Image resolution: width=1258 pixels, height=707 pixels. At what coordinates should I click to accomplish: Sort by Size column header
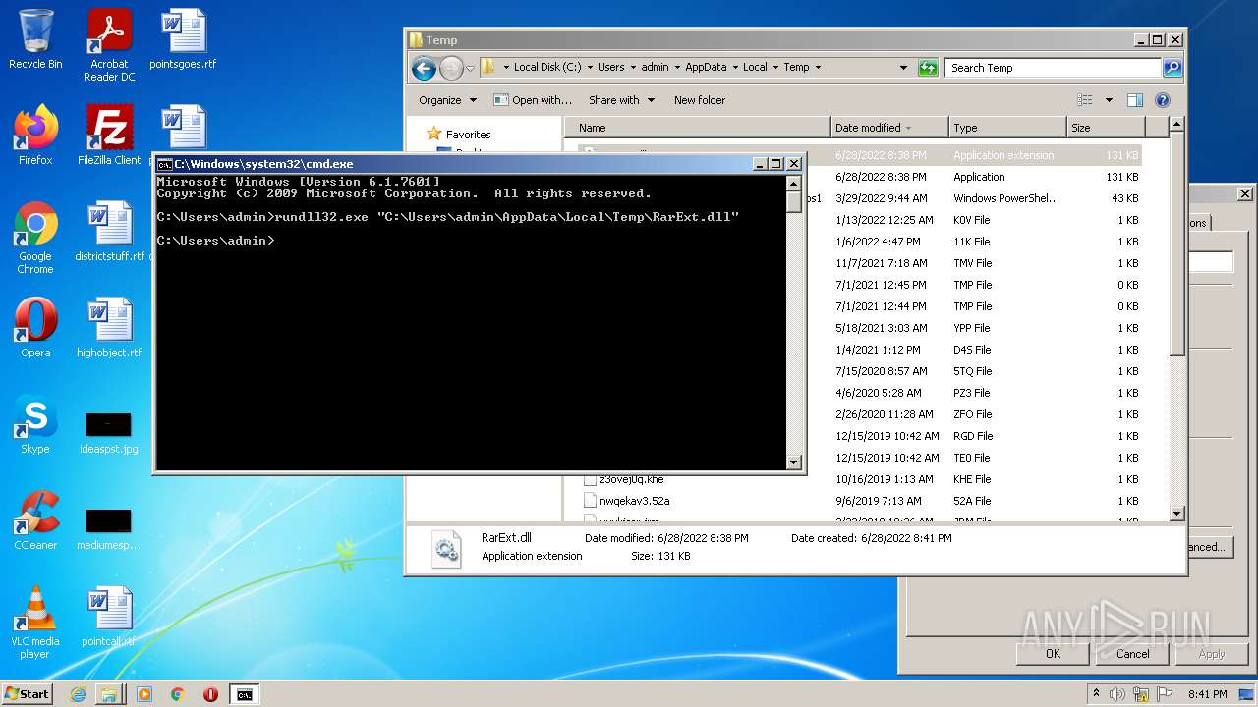coord(1106,128)
